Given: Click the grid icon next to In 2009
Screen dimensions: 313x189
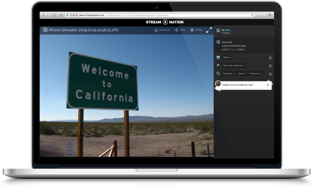Looking at the screenshot, I should (x=218, y=30).
